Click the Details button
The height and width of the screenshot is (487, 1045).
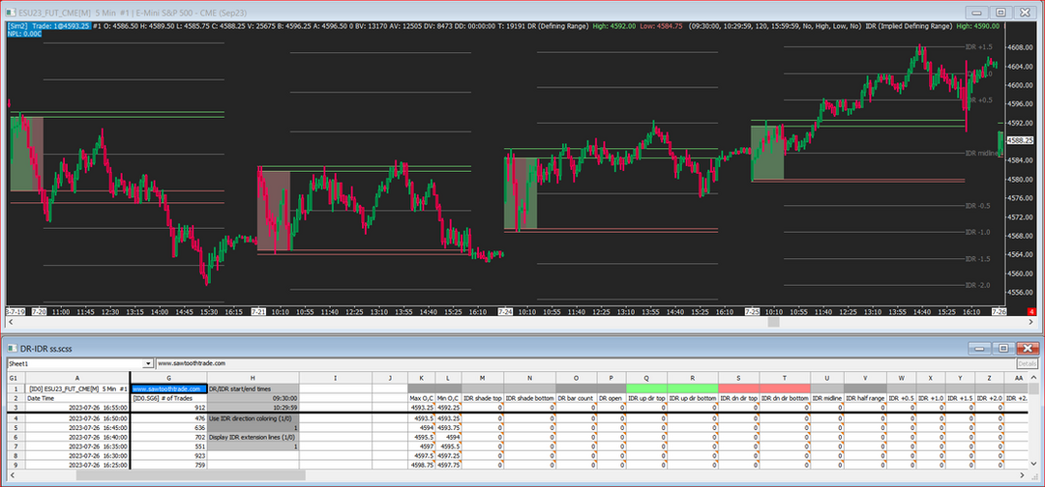[1027, 363]
